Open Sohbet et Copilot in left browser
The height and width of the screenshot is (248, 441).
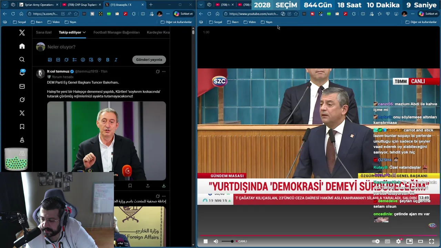(x=183, y=14)
